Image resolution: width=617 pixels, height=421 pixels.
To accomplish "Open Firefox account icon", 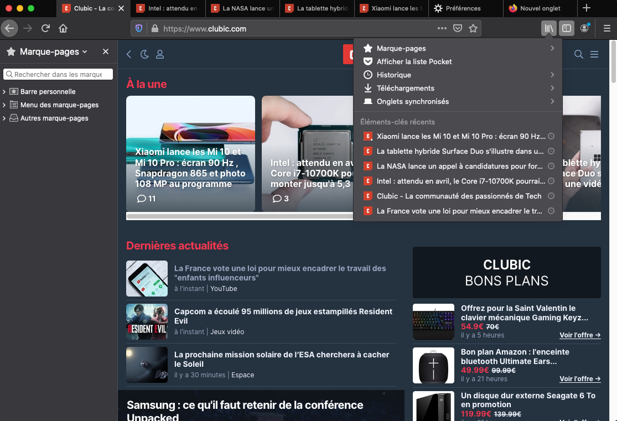I will 584,28.
